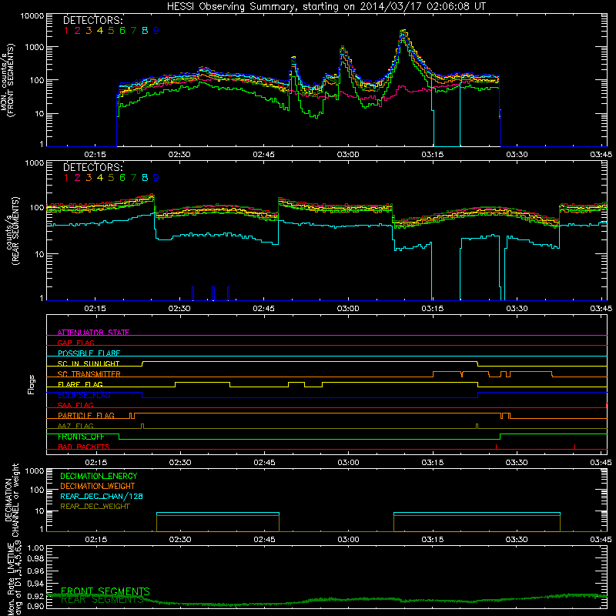Screen dimensions: 616x616
Task: Click the 0.94 livetime axis tick label
Action: tap(35, 584)
